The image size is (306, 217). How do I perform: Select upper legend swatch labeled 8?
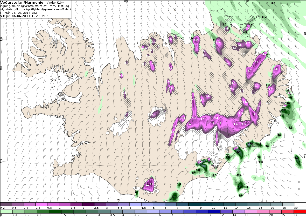(x=194, y=204)
